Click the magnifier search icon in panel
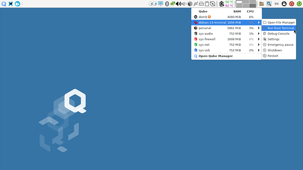 pyautogui.click(x=269, y=4)
